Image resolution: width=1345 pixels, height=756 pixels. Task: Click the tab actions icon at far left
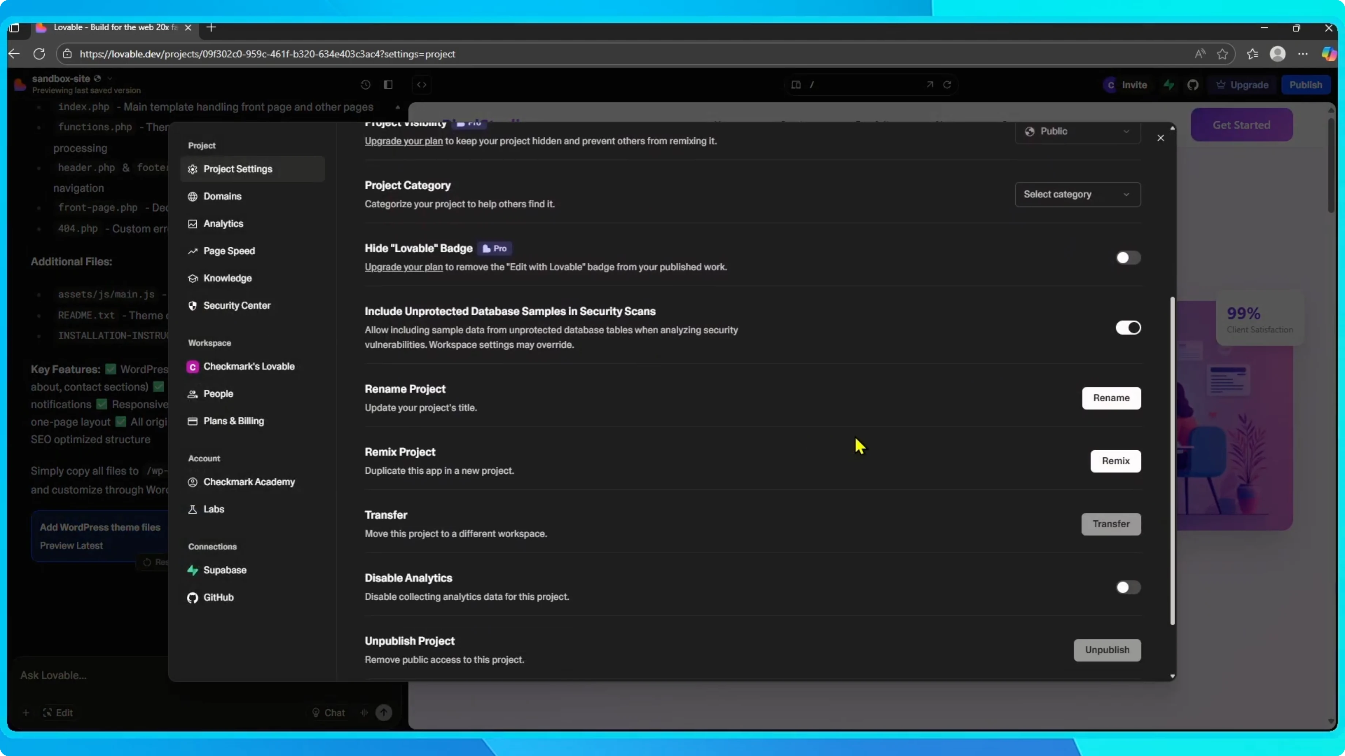[14, 28]
